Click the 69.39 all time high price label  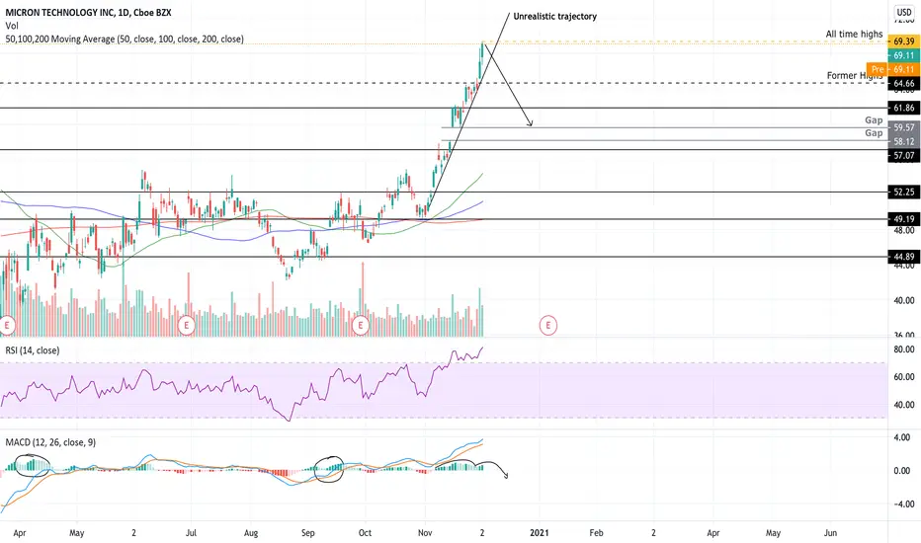click(x=904, y=41)
